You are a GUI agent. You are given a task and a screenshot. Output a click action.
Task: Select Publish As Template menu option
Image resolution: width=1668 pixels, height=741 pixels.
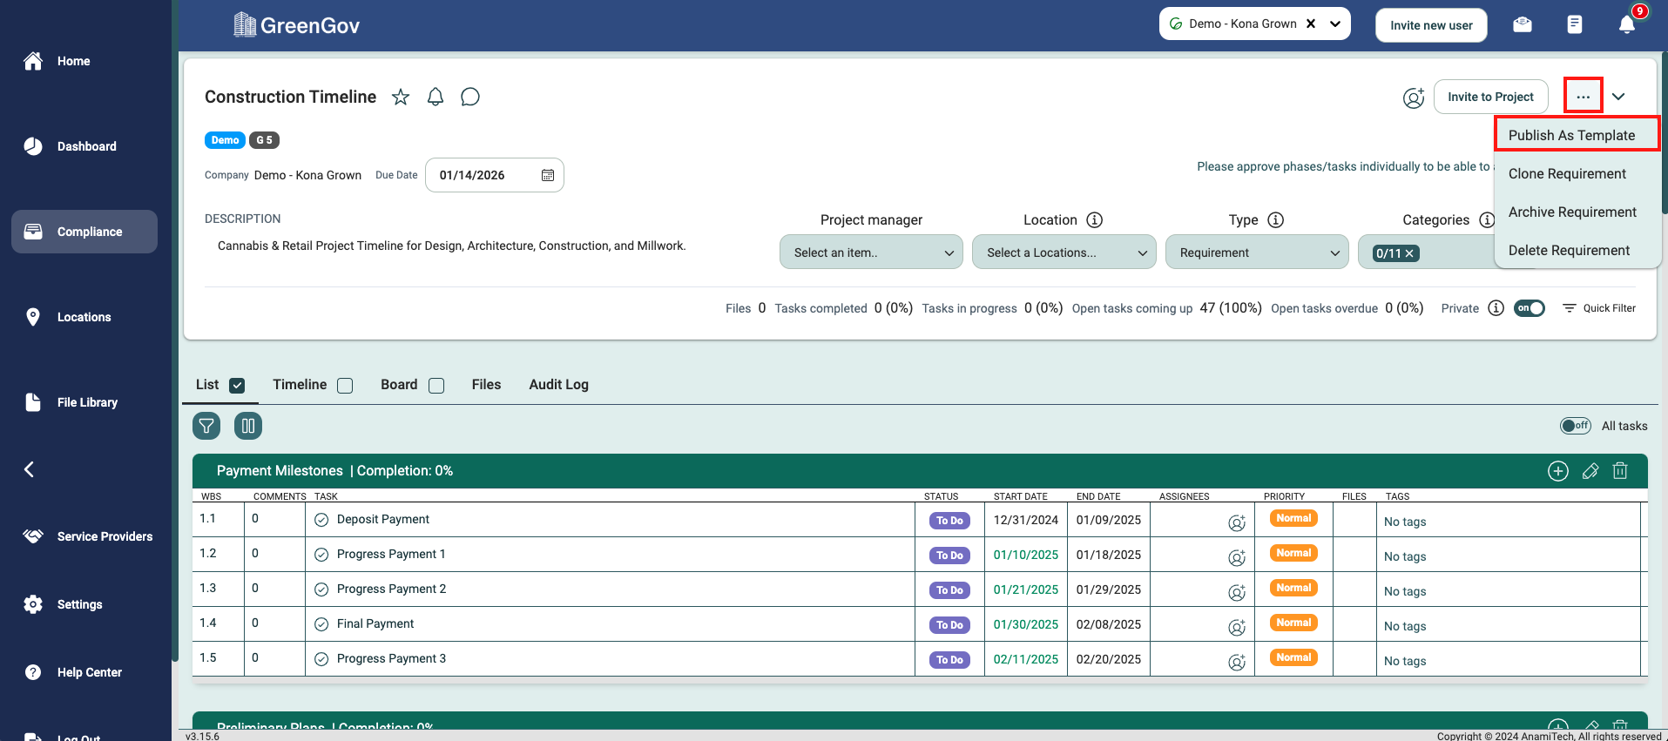pyautogui.click(x=1571, y=135)
